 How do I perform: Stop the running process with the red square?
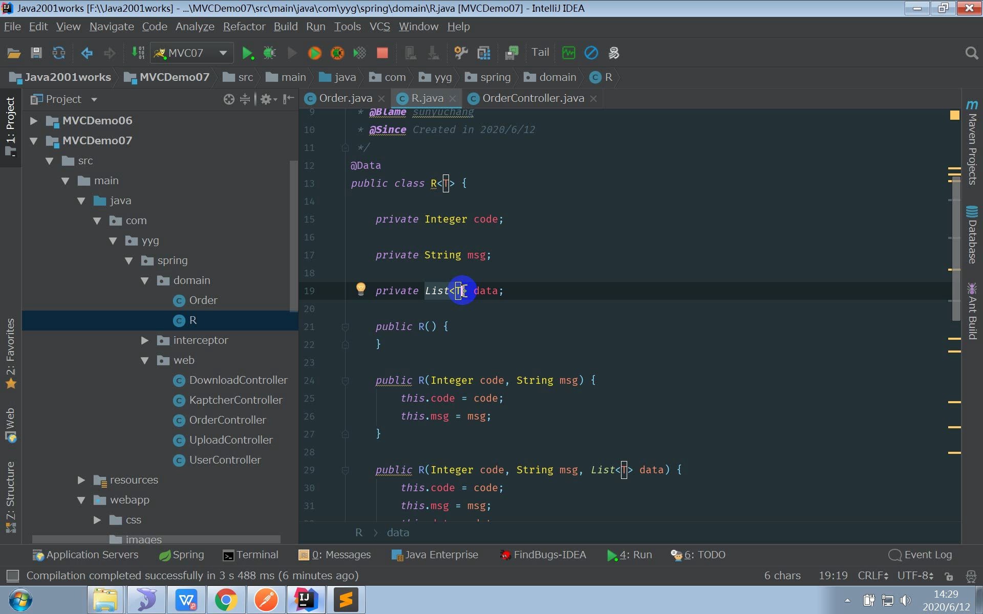(x=382, y=53)
